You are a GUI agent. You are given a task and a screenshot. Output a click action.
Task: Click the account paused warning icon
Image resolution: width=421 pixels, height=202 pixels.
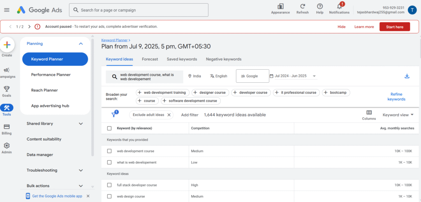pos(37,27)
